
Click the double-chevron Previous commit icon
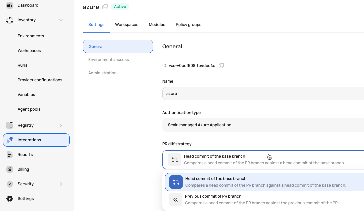(x=175, y=200)
